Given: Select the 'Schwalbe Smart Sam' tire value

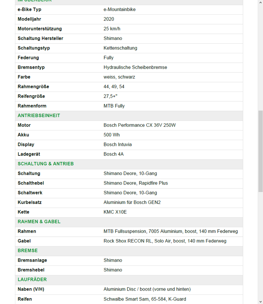Looking at the screenshot, I should (126, 299).
